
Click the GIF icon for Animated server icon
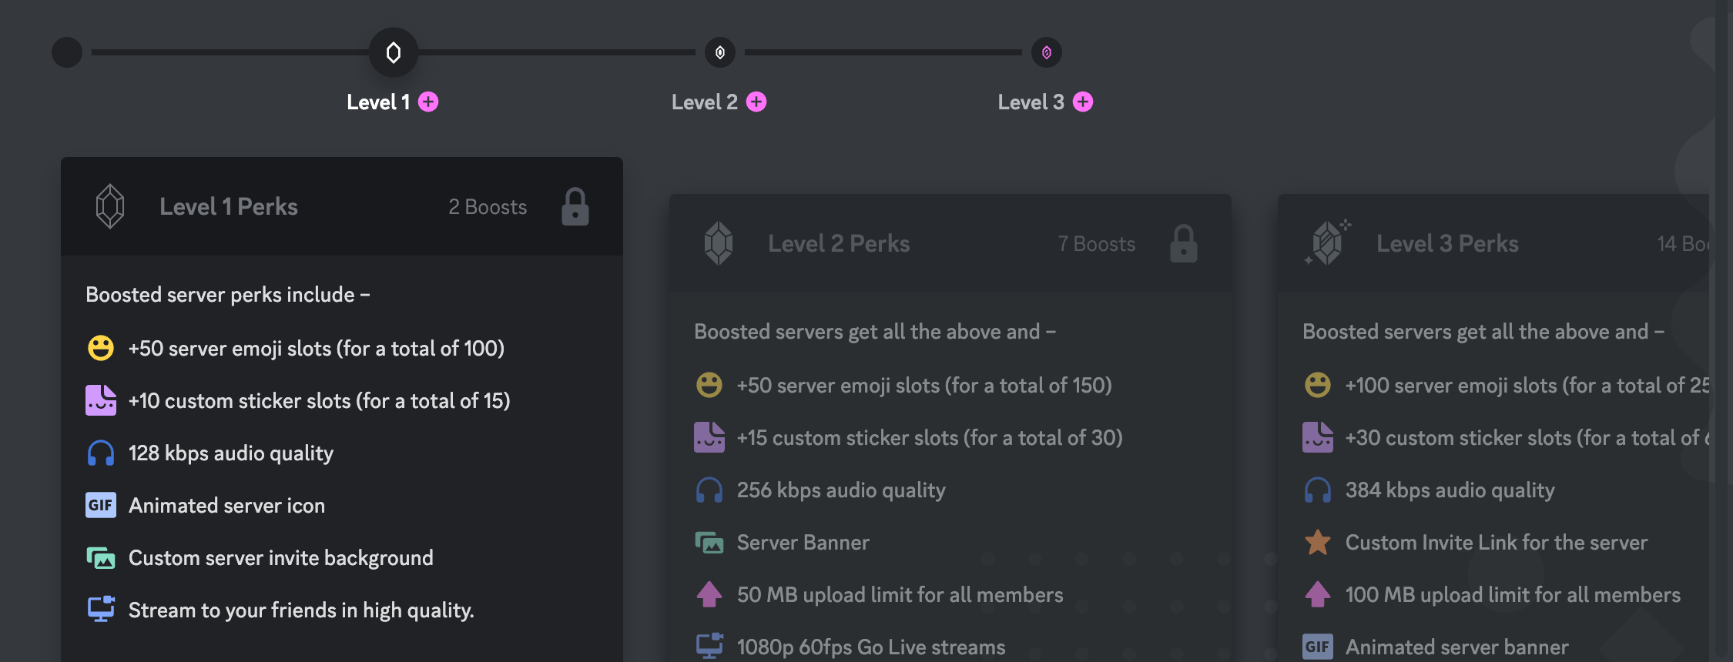pyautogui.click(x=101, y=505)
